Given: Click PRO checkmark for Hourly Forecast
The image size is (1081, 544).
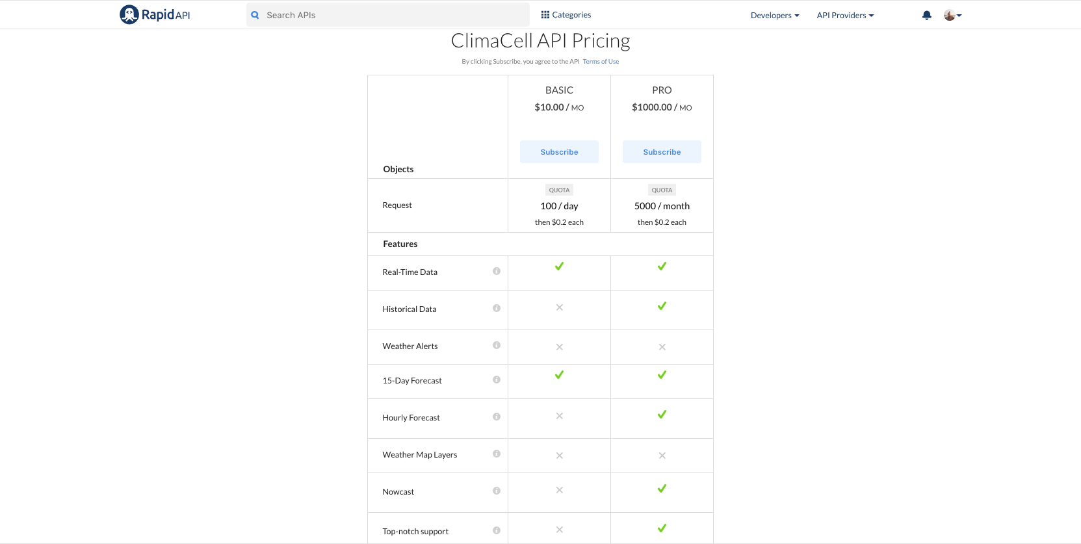Looking at the screenshot, I should click(662, 415).
